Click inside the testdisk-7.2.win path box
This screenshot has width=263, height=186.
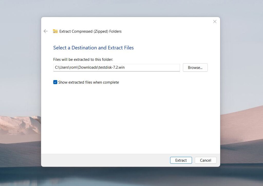coord(116,67)
